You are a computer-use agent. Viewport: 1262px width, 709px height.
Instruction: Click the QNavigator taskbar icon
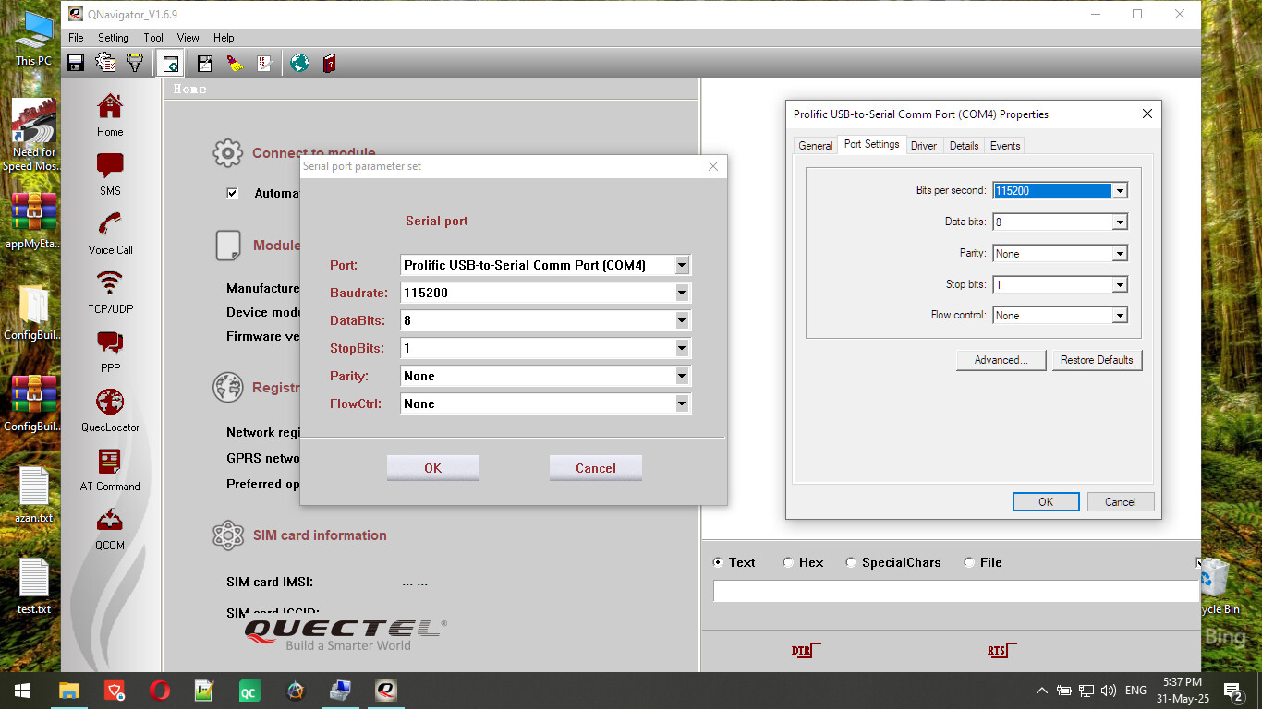tap(386, 691)
